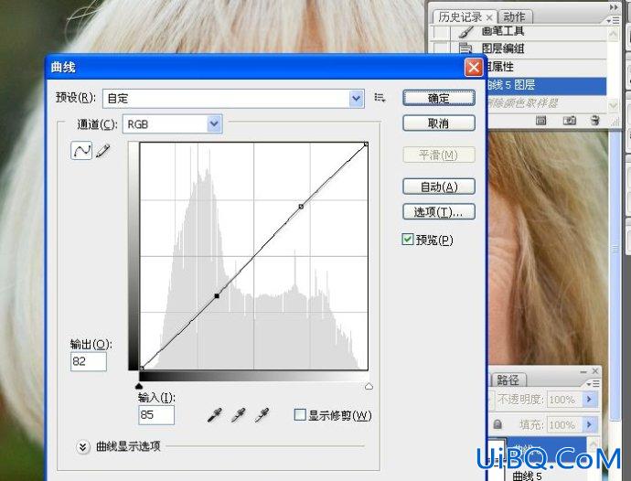Switch to the 动作 Actions tab
Screen dimensions: 631x481
click(x=514, y=16)
